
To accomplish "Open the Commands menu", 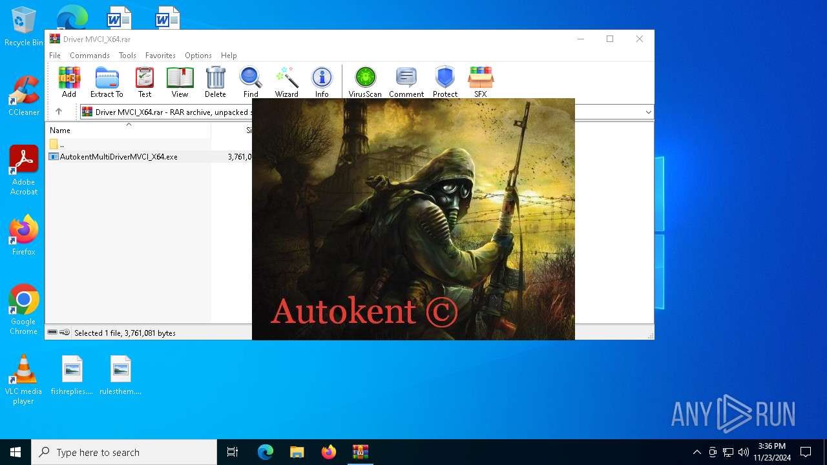I will [x=90, y=56].
